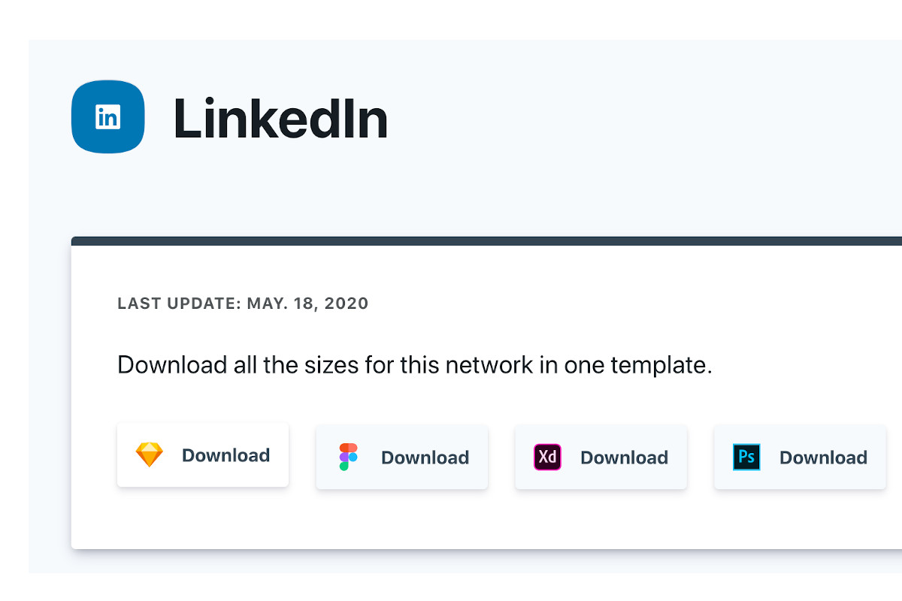Click the Adobe Xd icon

(547, 457)
